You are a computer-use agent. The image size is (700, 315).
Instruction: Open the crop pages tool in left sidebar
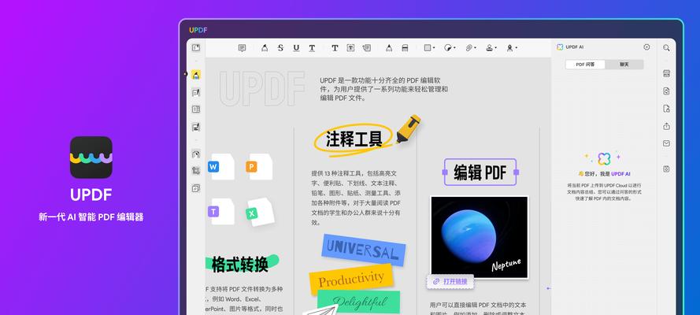click(195, 170)
